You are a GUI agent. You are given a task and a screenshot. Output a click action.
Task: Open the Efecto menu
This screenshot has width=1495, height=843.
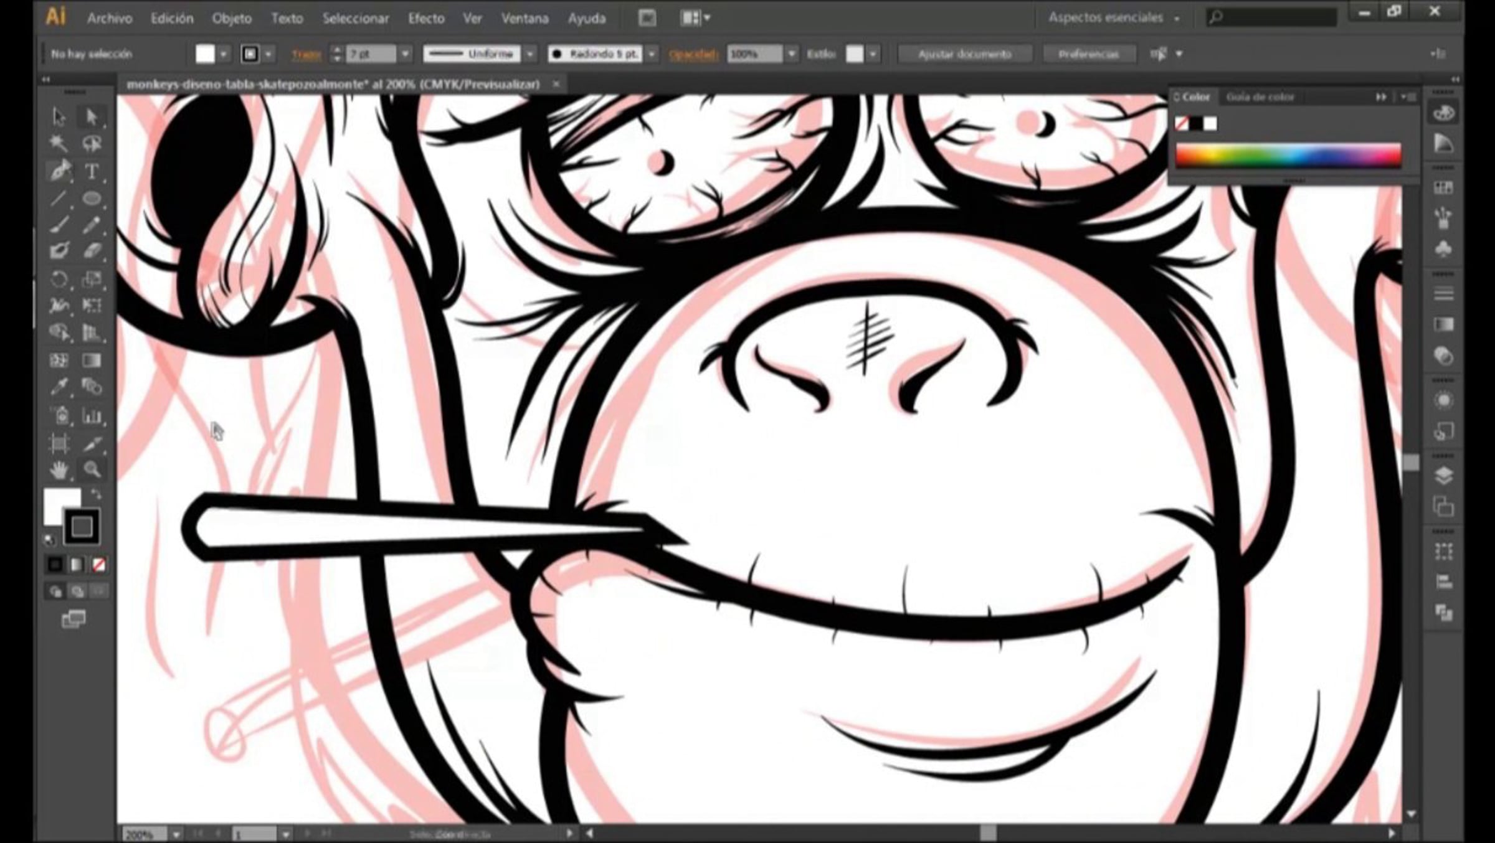point(426,19)
